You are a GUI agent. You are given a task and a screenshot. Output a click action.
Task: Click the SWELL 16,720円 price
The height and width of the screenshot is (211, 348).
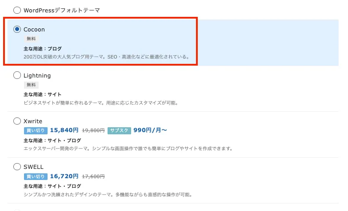point(64,176)
